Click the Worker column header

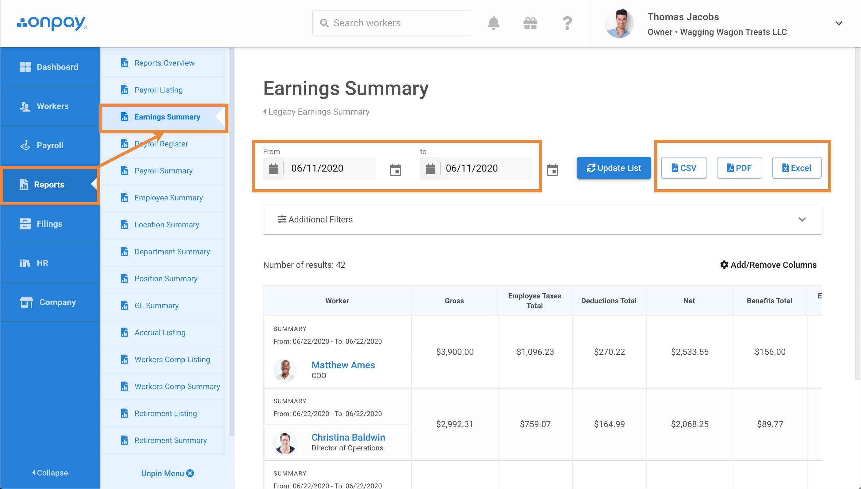coord(337,301)
